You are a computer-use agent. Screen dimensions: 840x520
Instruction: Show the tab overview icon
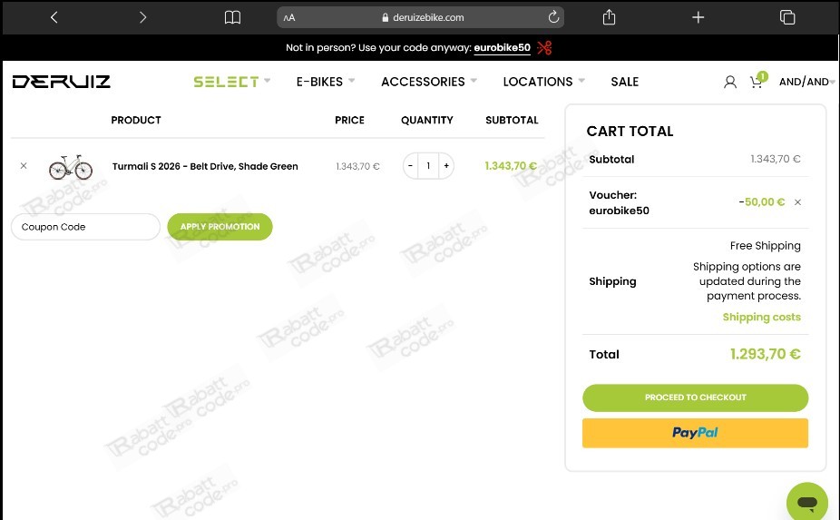tap(787, 17)
